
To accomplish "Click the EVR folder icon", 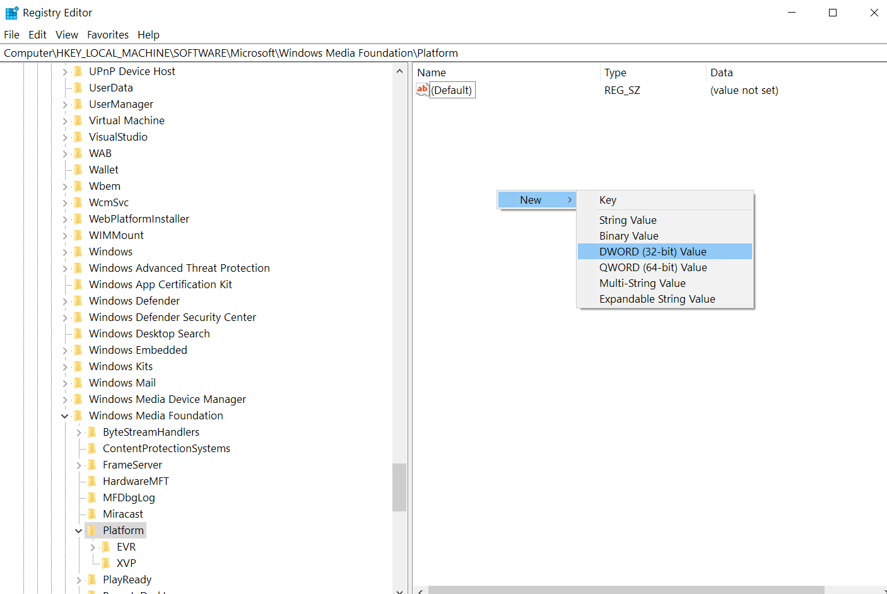I will [x=106, y=547].
